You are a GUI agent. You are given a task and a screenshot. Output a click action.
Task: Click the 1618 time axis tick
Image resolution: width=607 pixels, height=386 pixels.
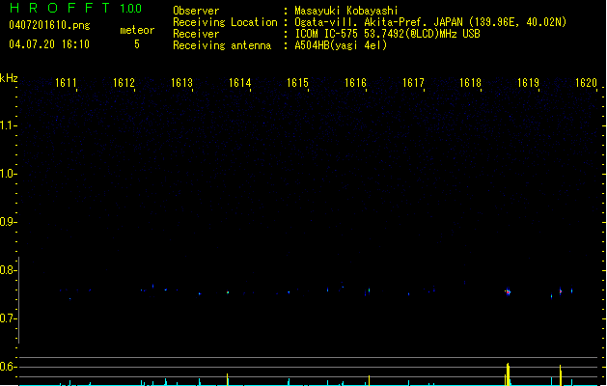[470, 83]
